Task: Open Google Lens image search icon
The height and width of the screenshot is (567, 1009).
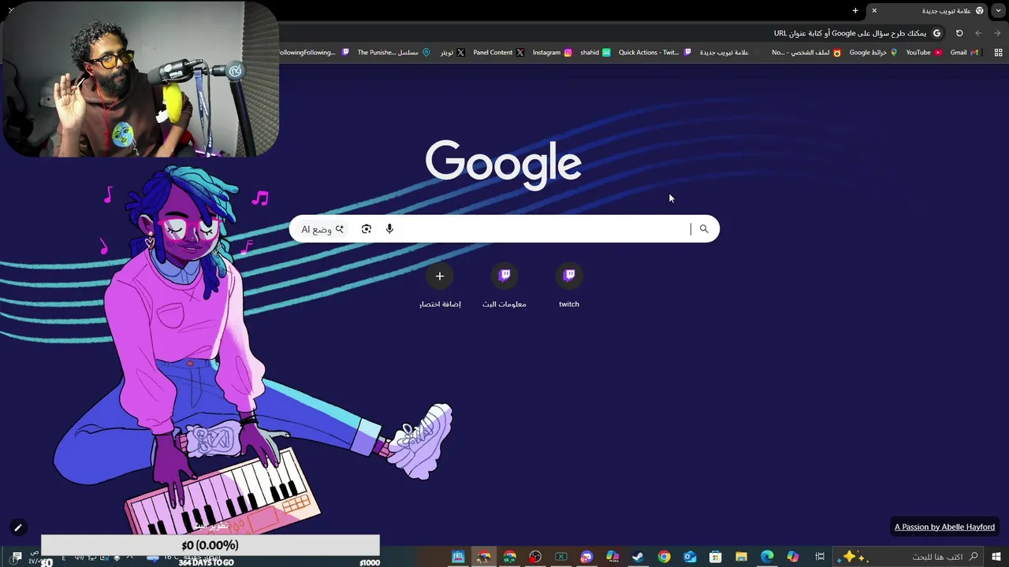Action: (367, 229)
